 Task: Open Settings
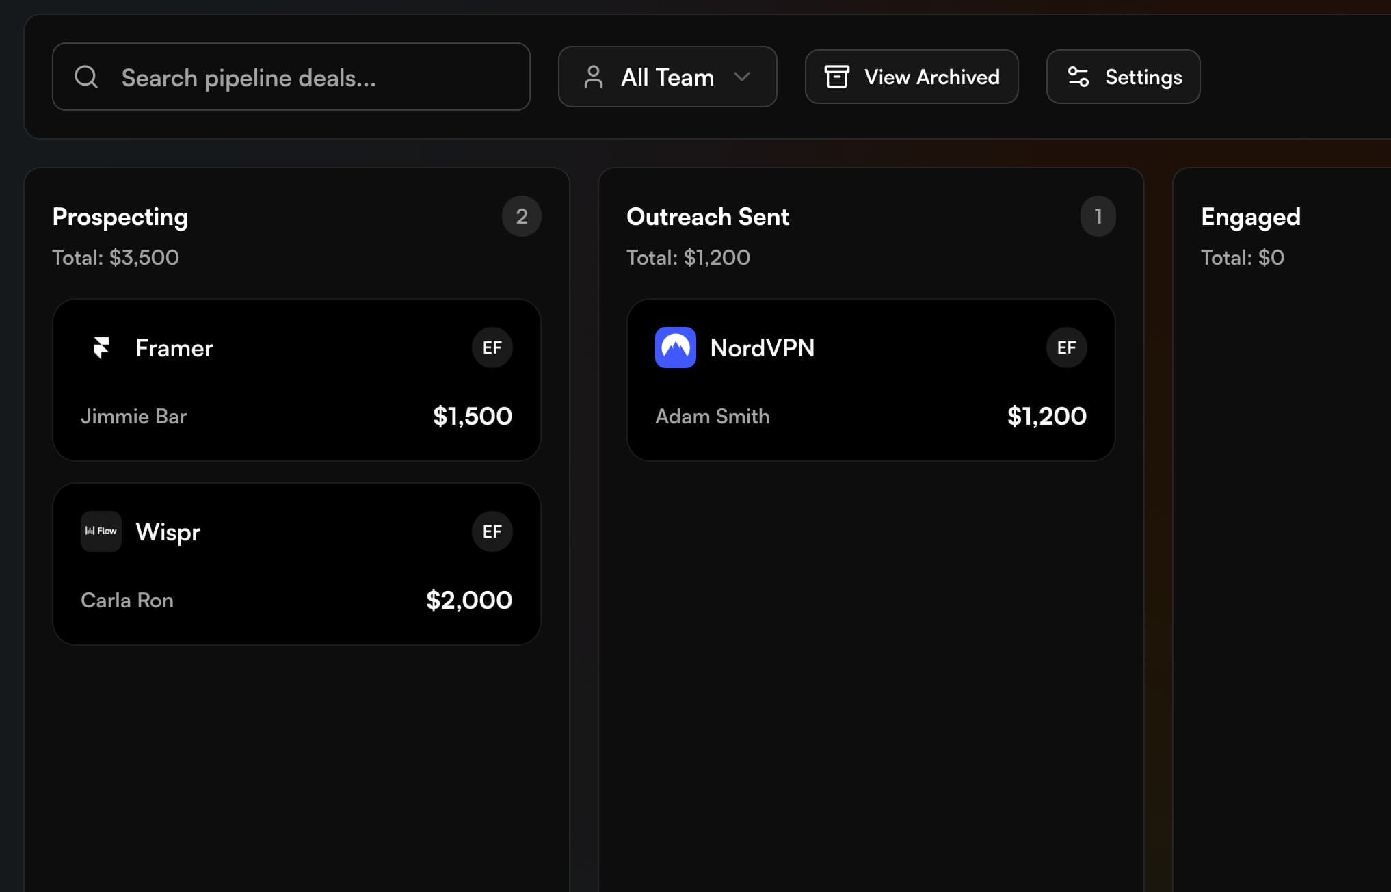(1122, 77)
